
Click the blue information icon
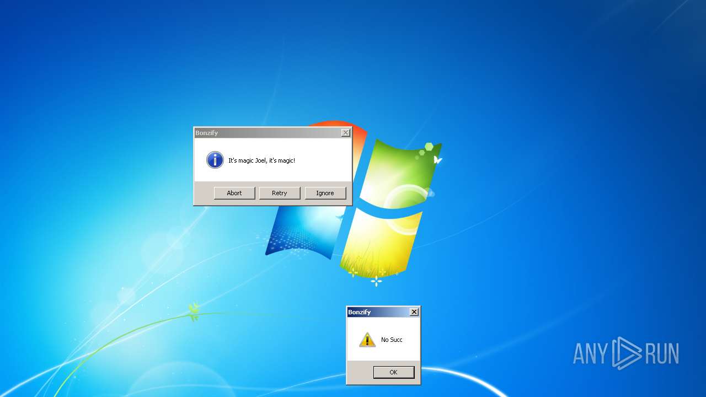(x=215, y=160)
